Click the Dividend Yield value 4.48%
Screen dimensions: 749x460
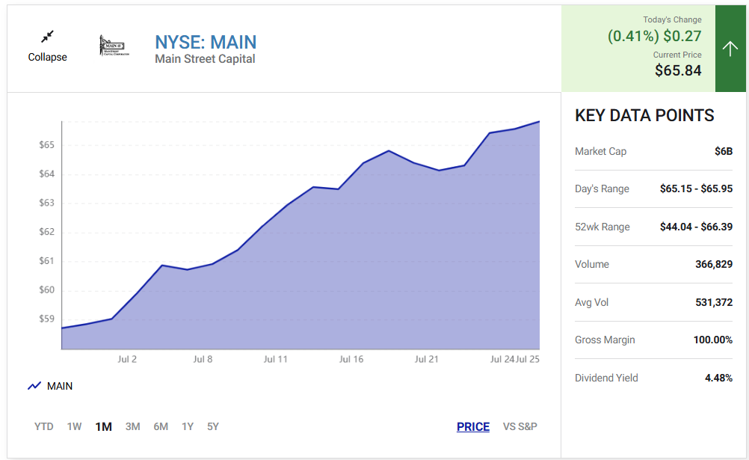coord(718,378)
